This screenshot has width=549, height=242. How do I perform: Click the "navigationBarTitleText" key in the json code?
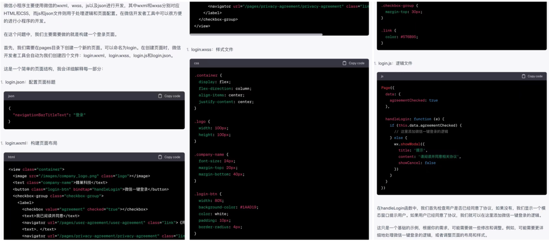coord(42,115)
